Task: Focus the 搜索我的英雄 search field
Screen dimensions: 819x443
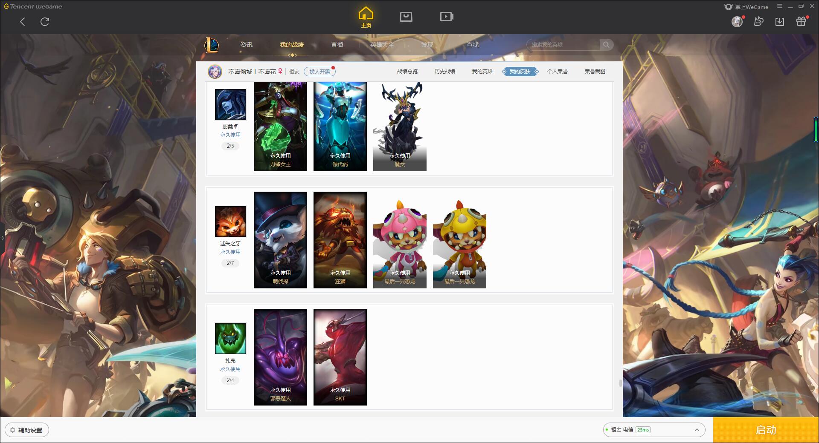Action: click(x=563, y=45)
